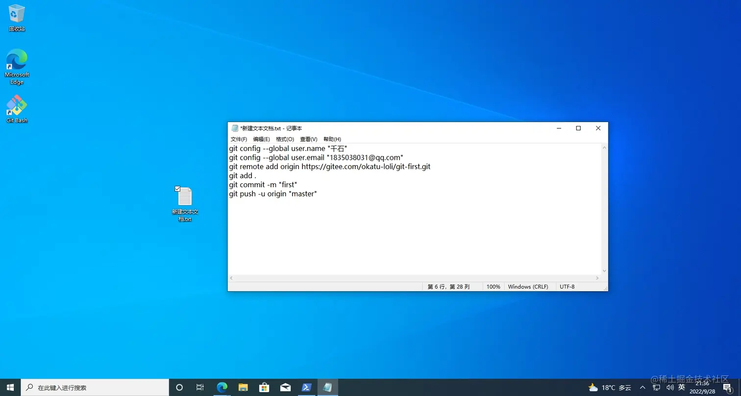Click the 'git remote add origin' line
This screenshot has width=741, height=396.
point(330,167)
